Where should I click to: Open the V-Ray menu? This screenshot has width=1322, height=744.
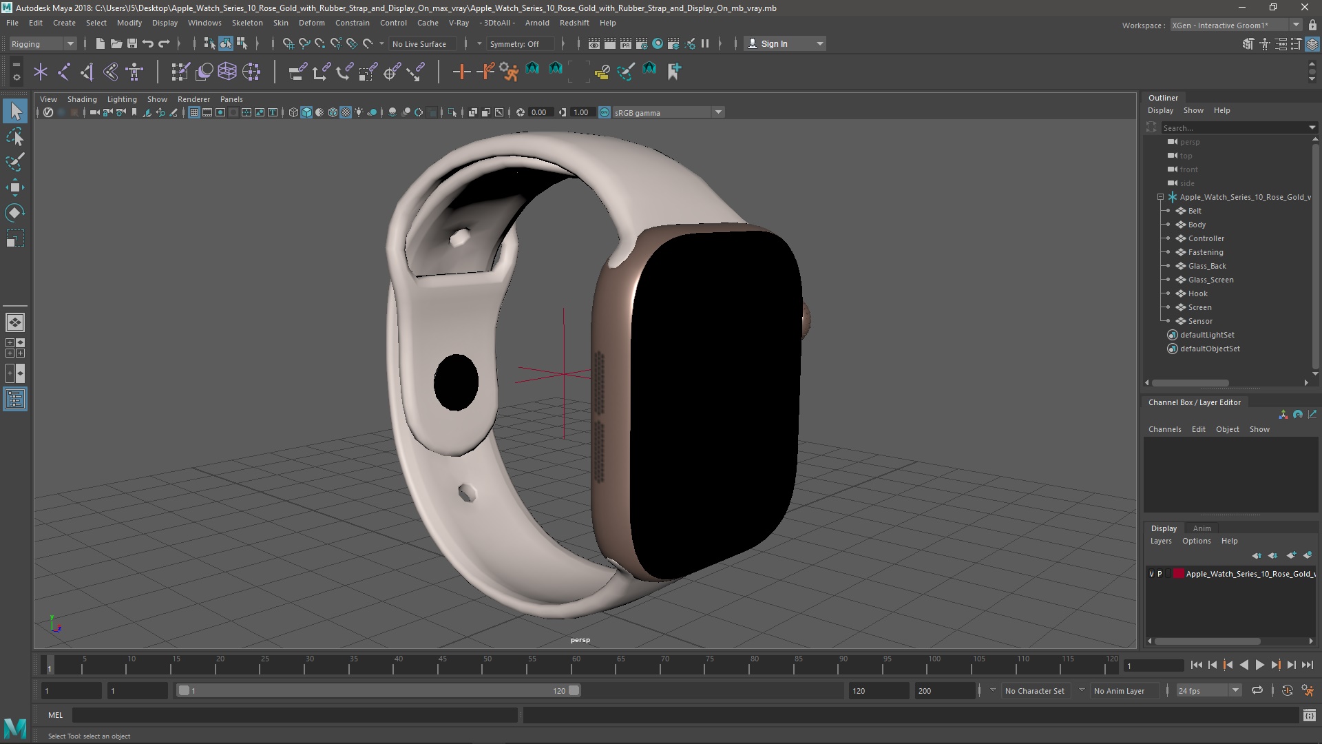(459, 23)
